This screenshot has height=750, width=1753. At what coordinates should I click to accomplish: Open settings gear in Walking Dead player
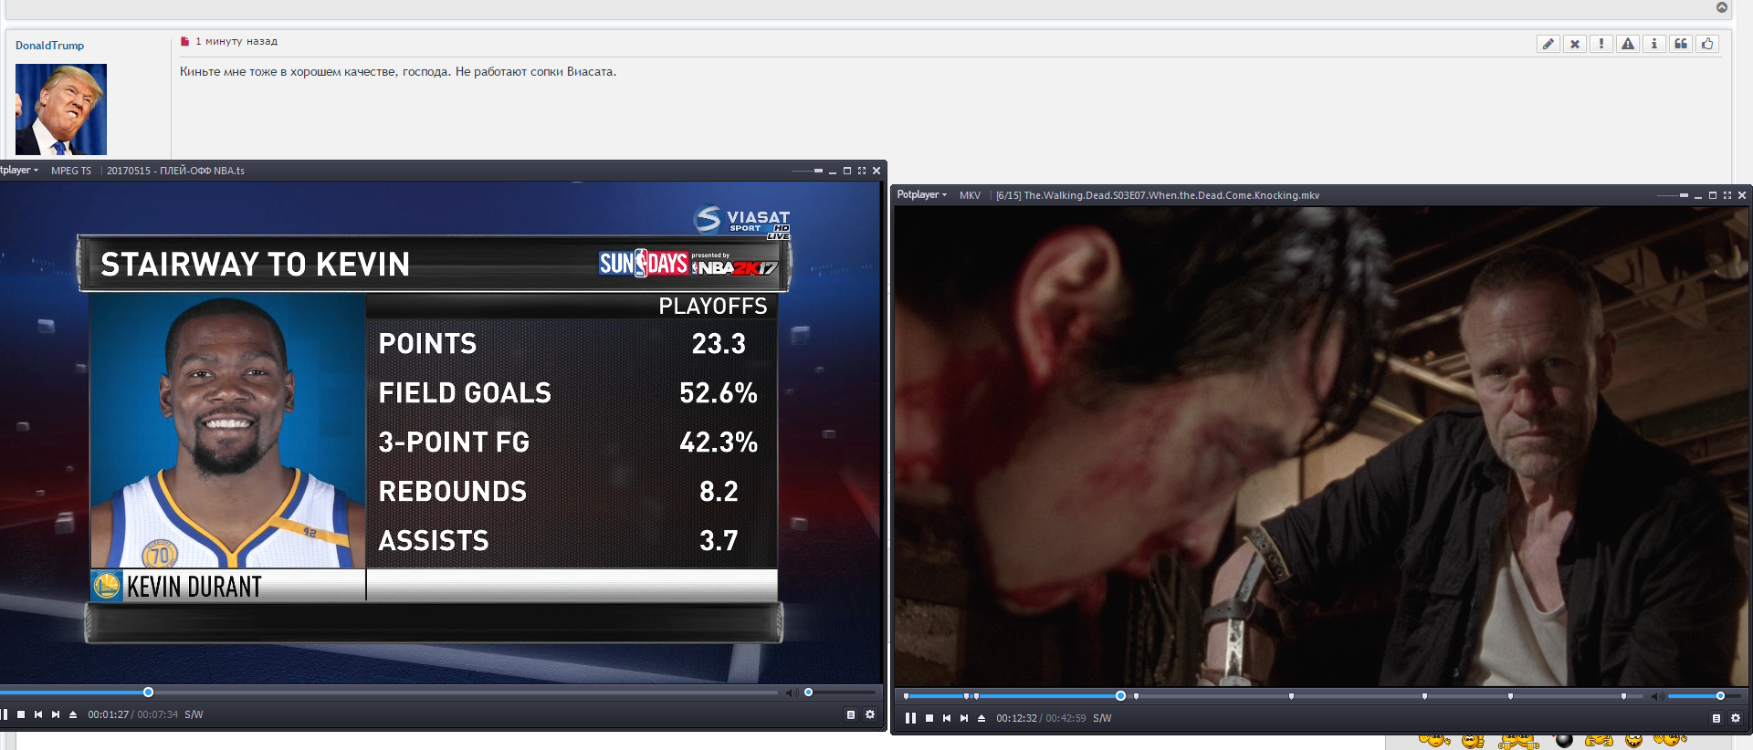tap(1736, 718)
